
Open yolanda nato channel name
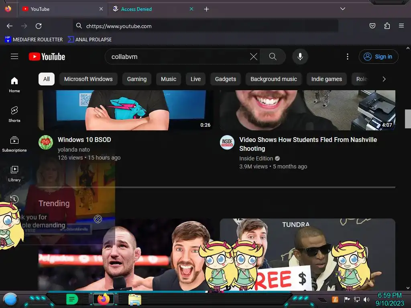tap(74, 150)
